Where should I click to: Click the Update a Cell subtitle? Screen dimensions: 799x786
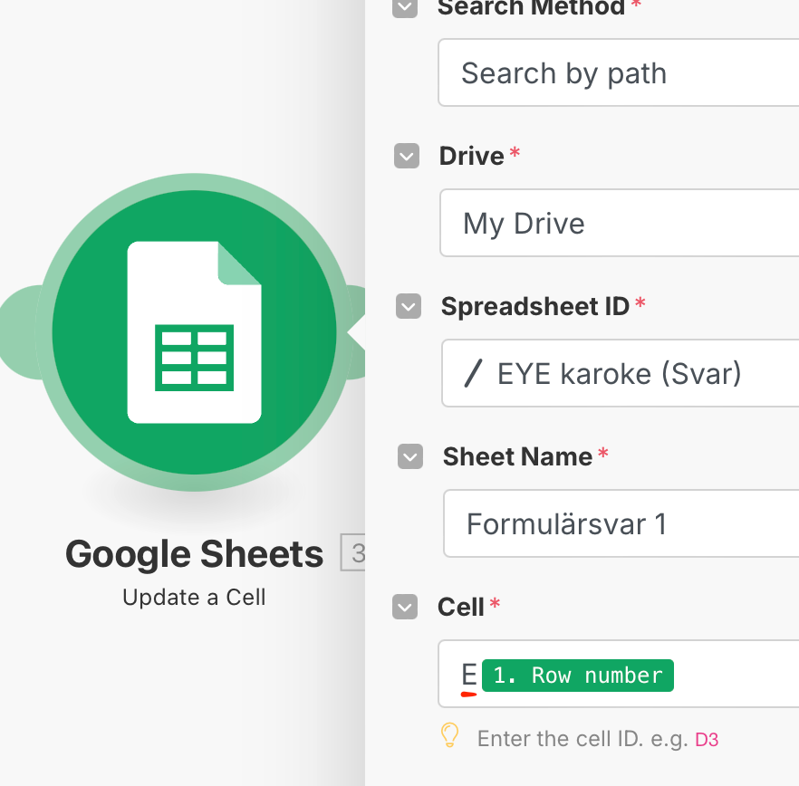194,597
